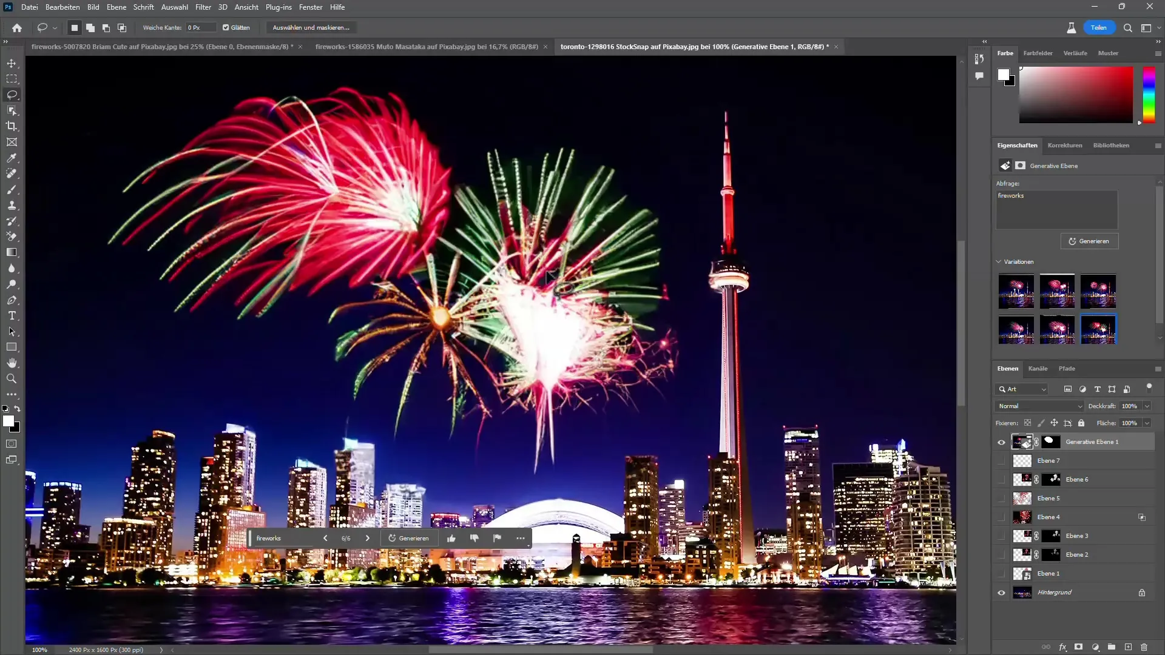Screen dimensions: 1165x655
Task: Click the Eyedropper tool icon
Action: point(11,158)
